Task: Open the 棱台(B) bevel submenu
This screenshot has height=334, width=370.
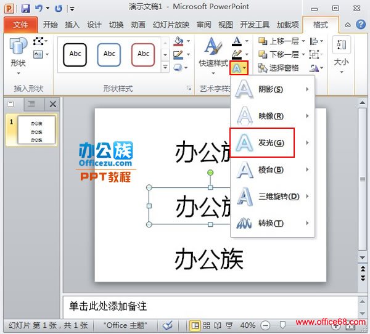Action: coord(273,169)
